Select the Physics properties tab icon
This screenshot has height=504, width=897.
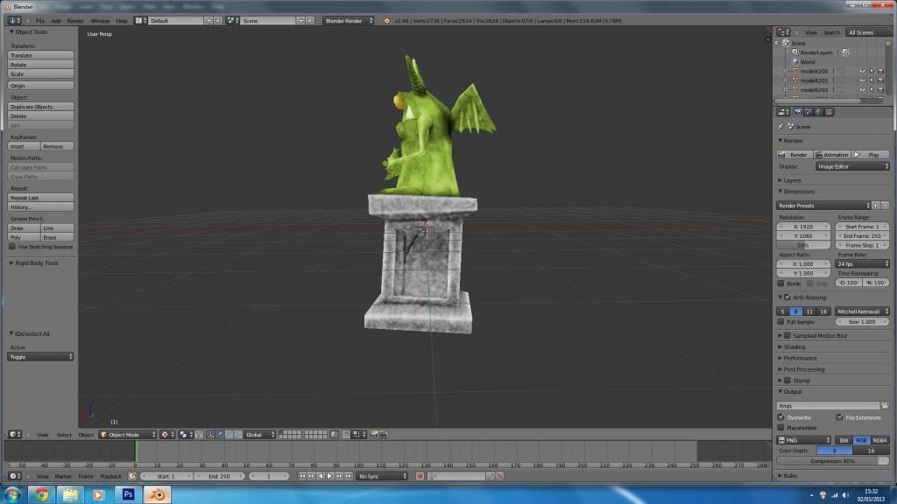click(x=829, y=112)
